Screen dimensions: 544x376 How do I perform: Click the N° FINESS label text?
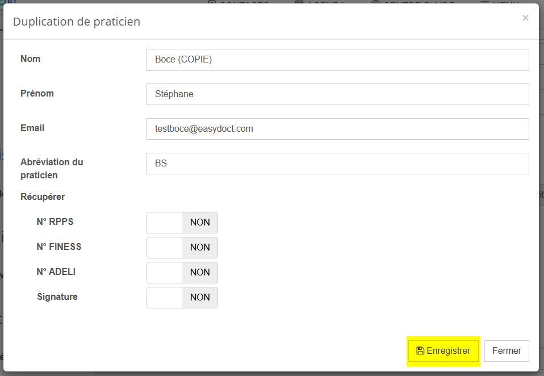coord(59,247)
